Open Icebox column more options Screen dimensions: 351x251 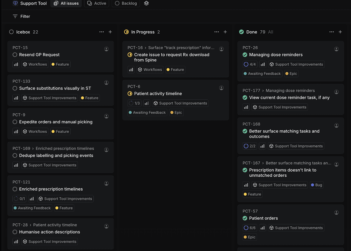point(102,32)
